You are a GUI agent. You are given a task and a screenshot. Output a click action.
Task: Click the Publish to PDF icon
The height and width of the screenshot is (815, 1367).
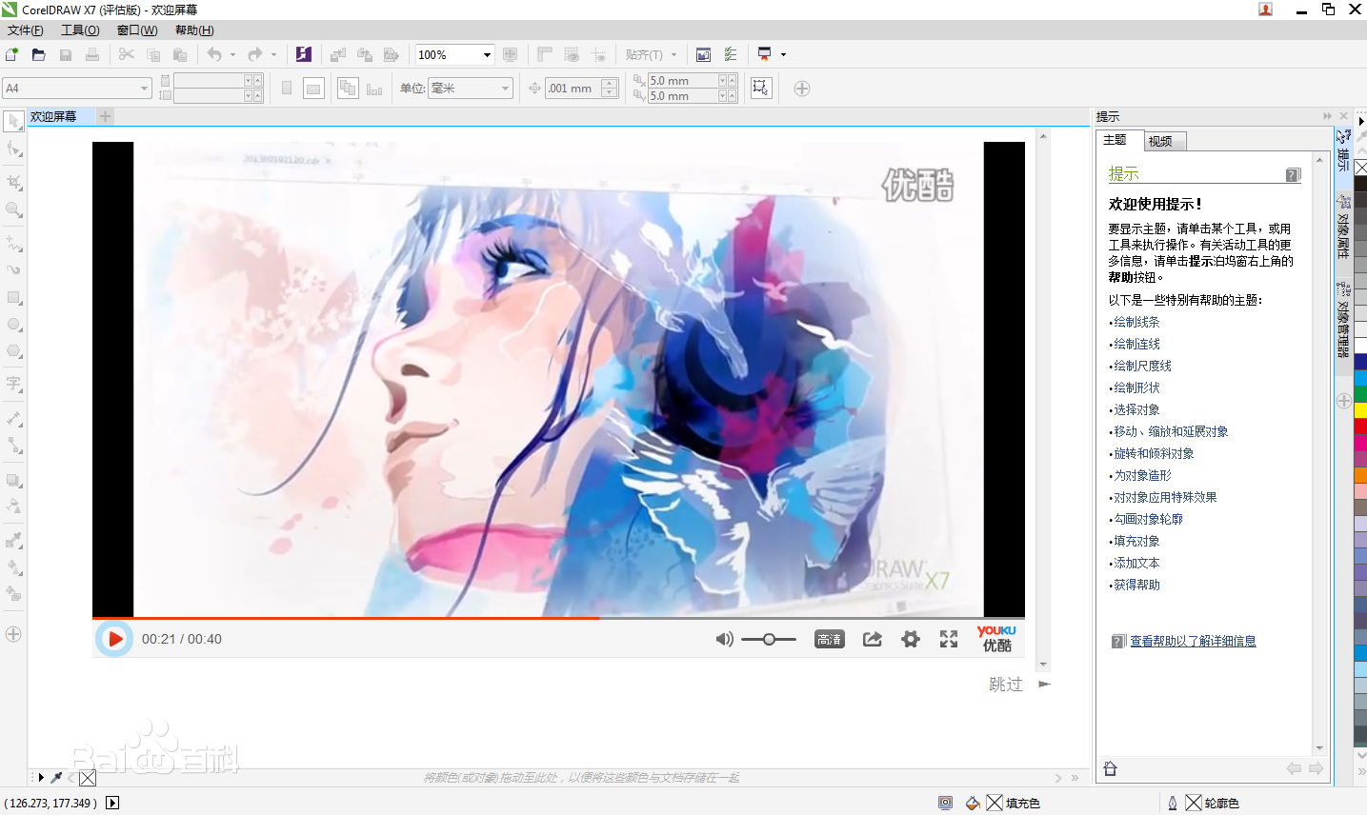(391, 55)
